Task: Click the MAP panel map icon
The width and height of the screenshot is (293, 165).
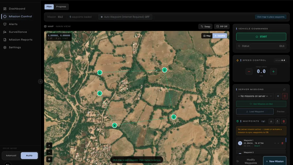Action: coord(45,26)
